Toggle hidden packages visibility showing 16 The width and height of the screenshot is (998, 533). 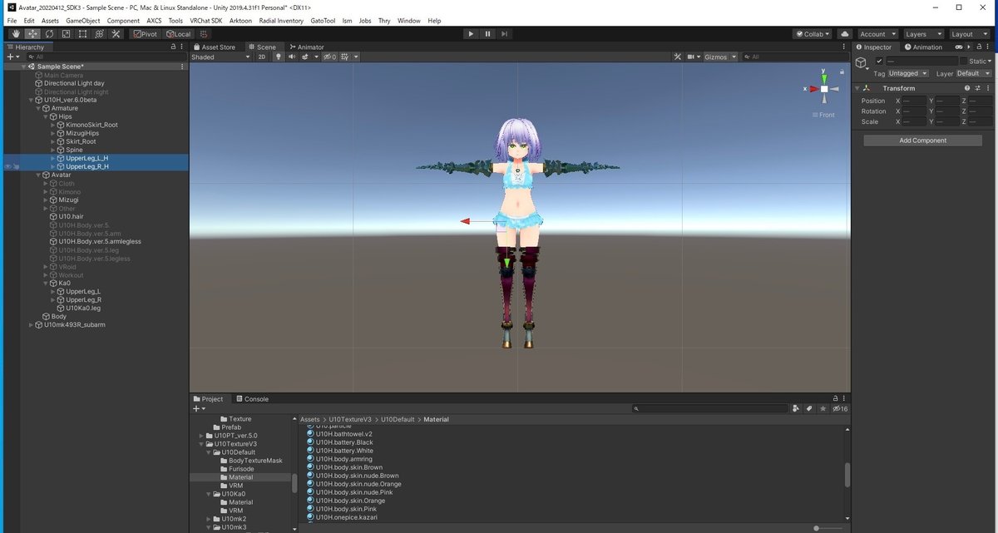pyautogui.click(x=840, y=408)
